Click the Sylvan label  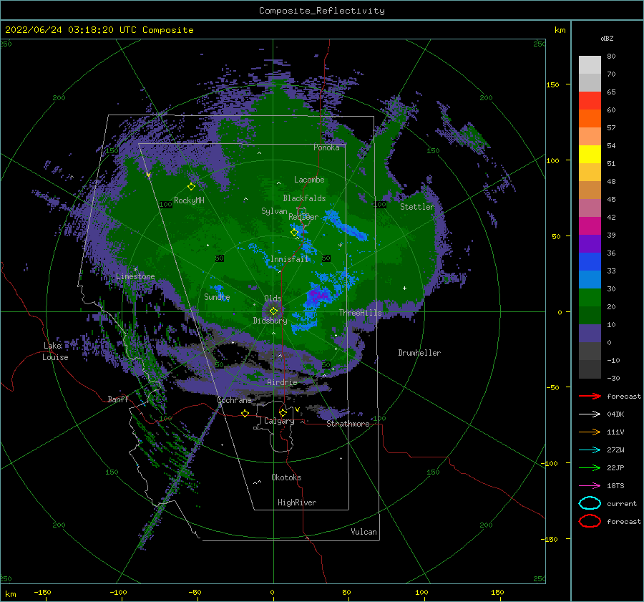[274, 211]
